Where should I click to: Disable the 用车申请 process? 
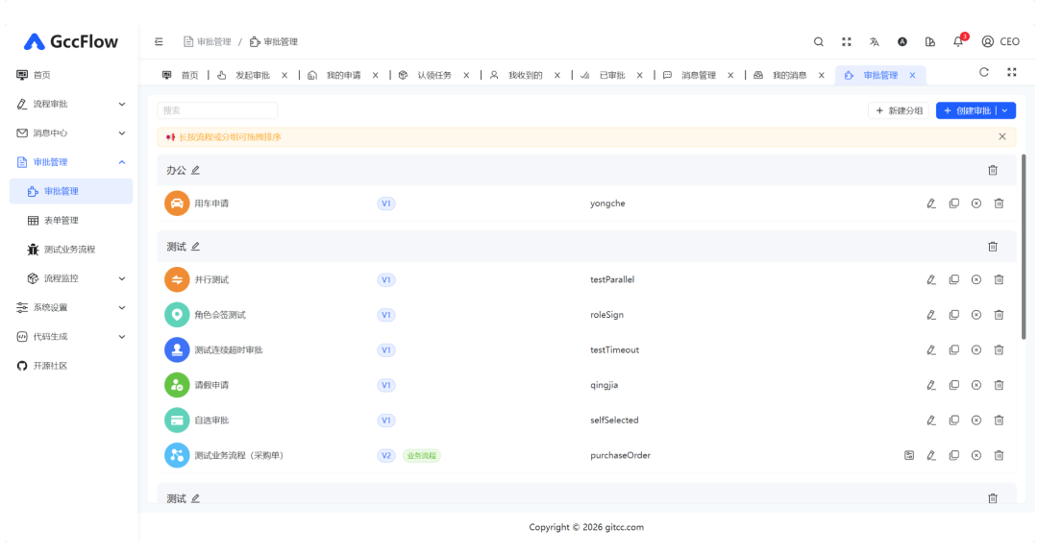976,204
